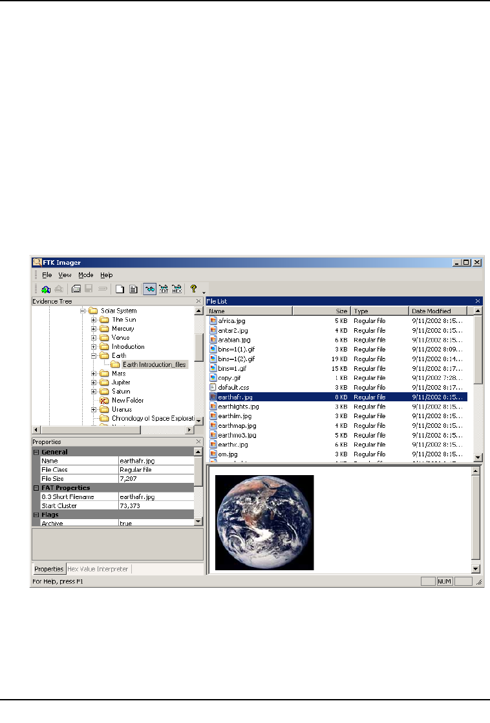Close the Properties pane
Image resolution: width=490 pixels, height=723 pixels.
coord(198,441)
